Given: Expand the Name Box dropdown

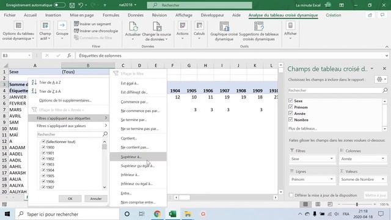Looking at the screenshot, I should [29, 56].
